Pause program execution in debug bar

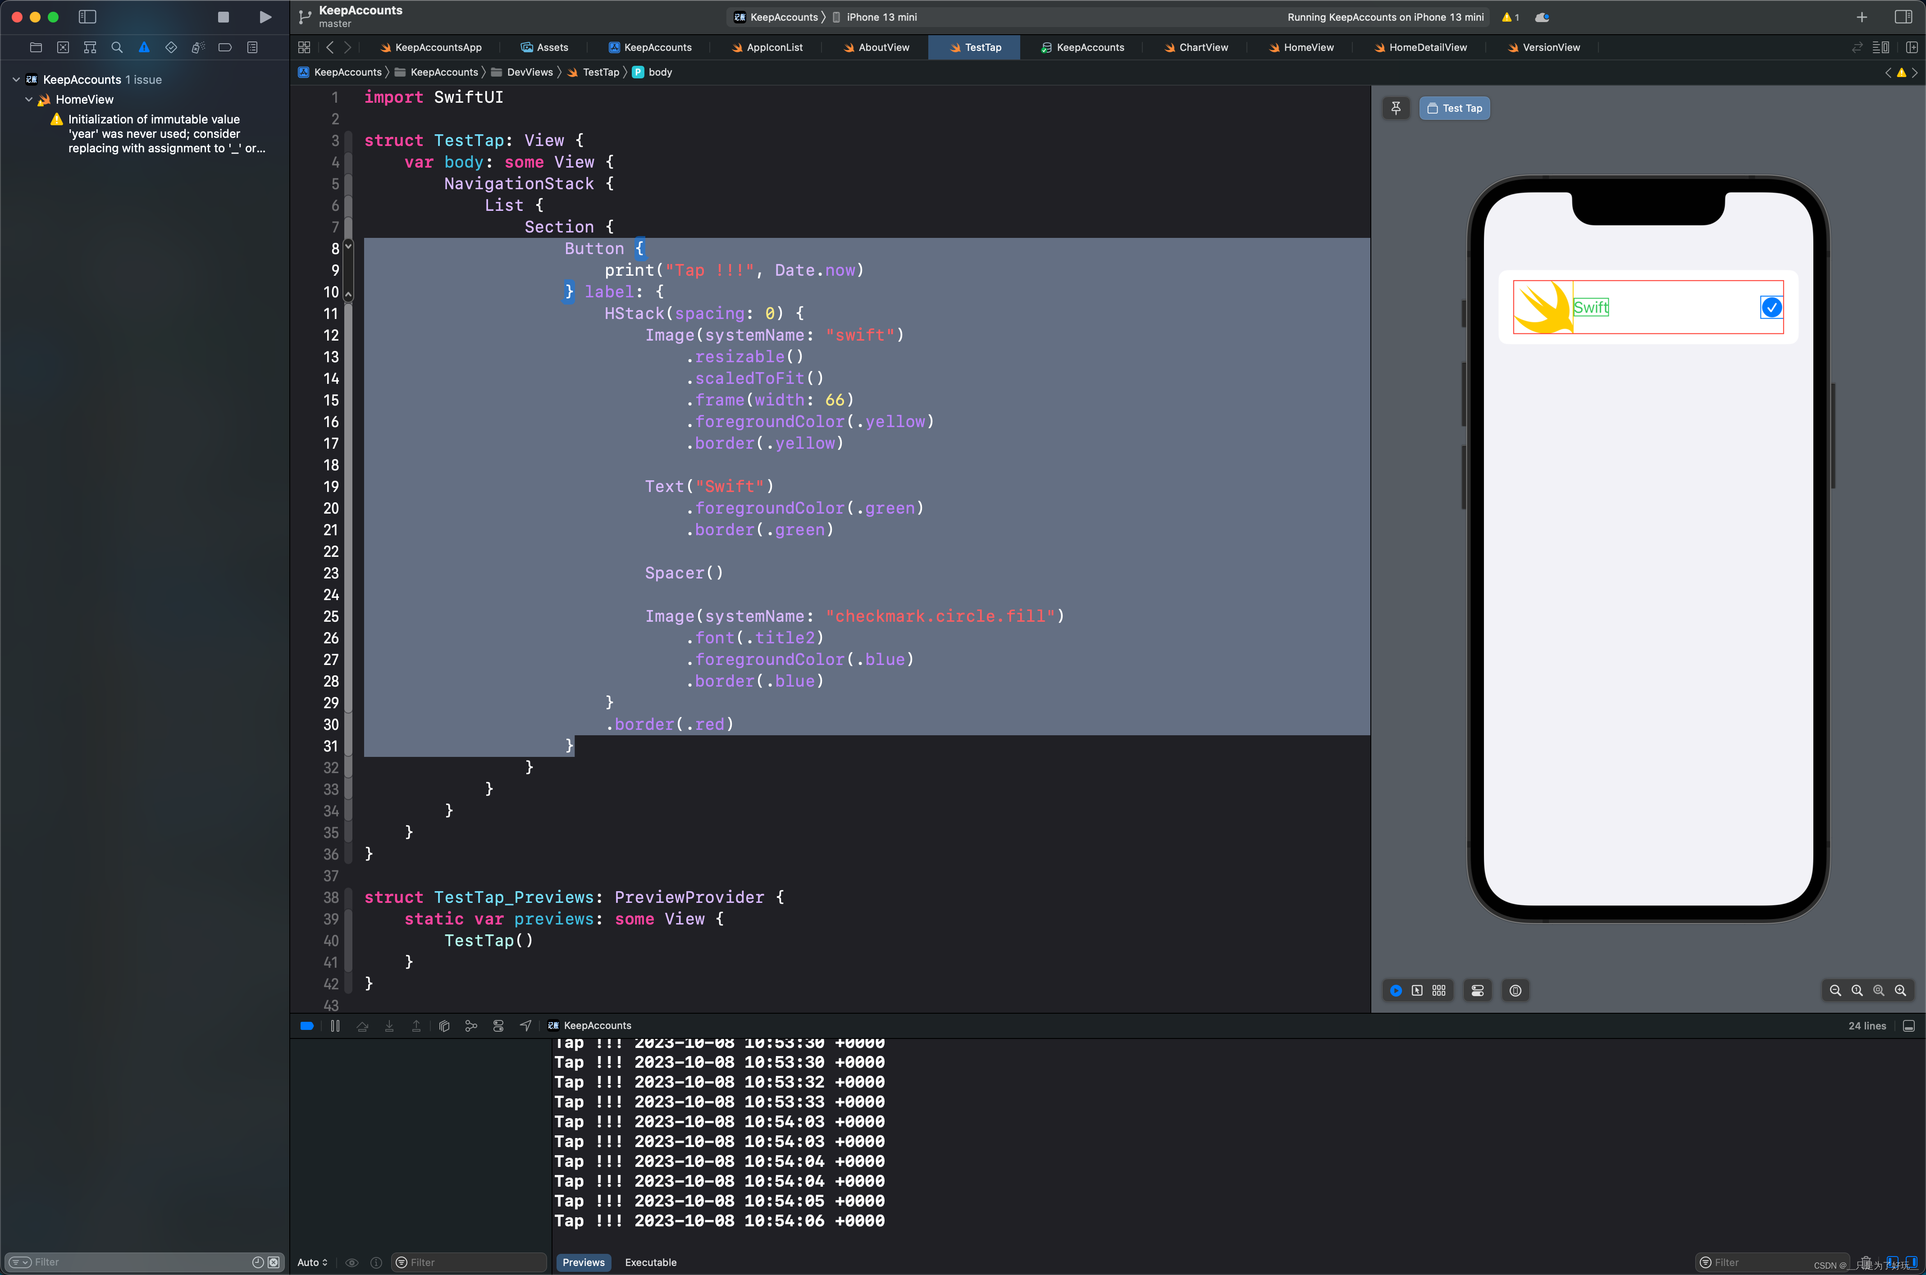point(335,1026)
